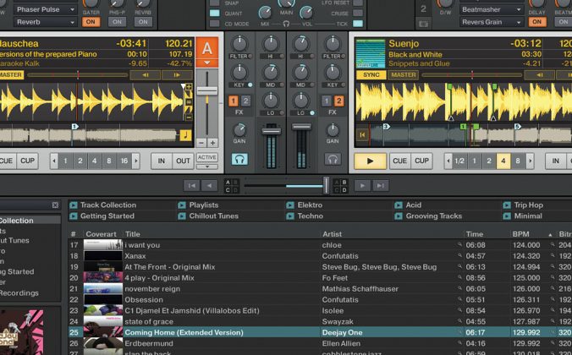Click the Trip Hop favorite folder icon
The height and width of the screenshot is (355, 572).
pyautogui.click(x=507, y=205)
